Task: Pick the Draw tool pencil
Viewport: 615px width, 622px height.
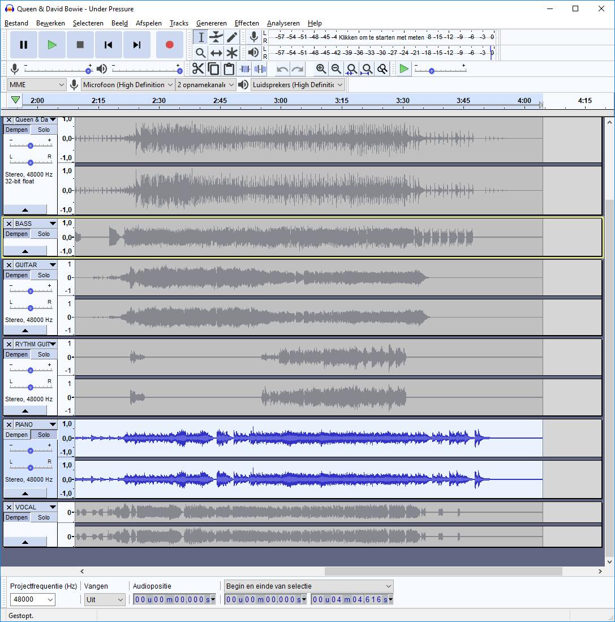Action: click(233, 37)
